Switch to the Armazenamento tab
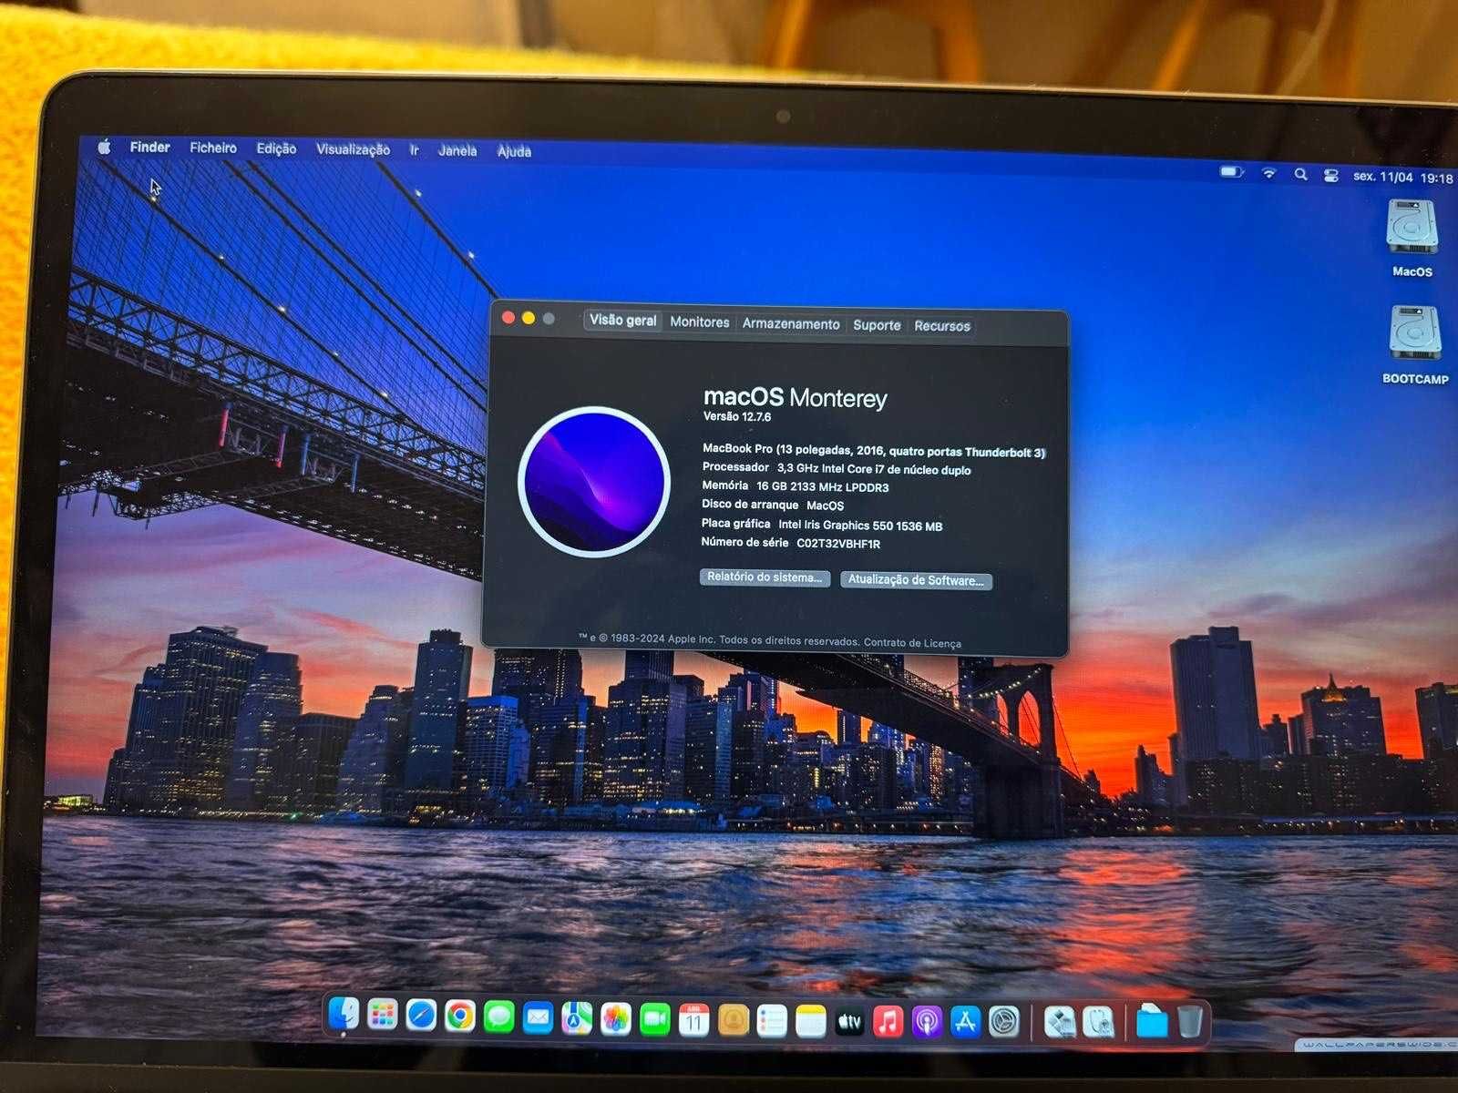 [x=791, y=324]
